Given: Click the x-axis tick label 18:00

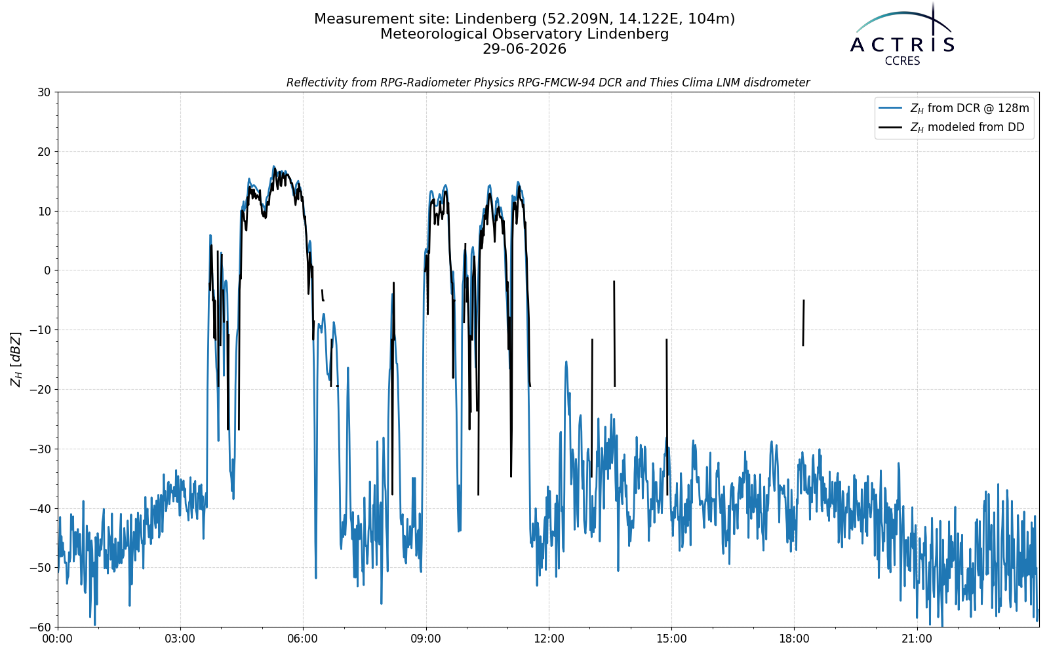Looking at the screenshot, I should click(x=794, y=639).
